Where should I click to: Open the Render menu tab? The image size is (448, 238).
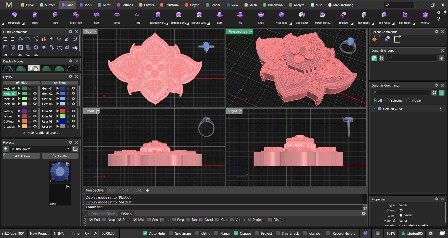213,5
